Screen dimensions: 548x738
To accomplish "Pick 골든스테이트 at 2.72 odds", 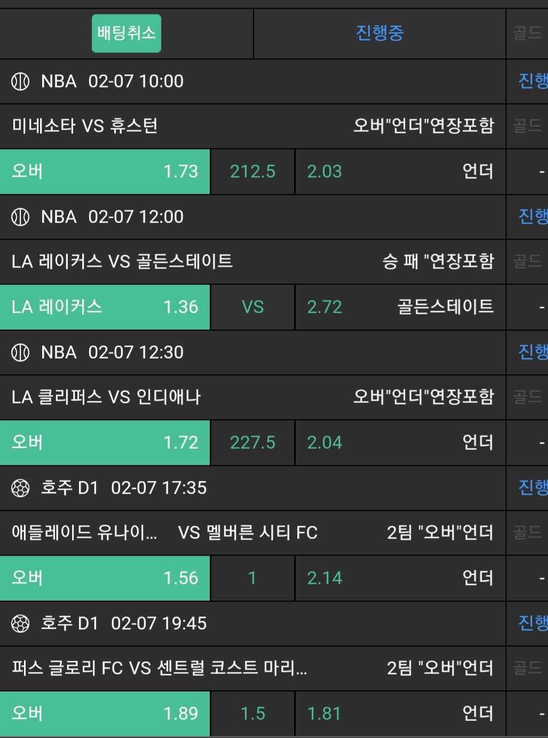I will (x=400, y=307).
